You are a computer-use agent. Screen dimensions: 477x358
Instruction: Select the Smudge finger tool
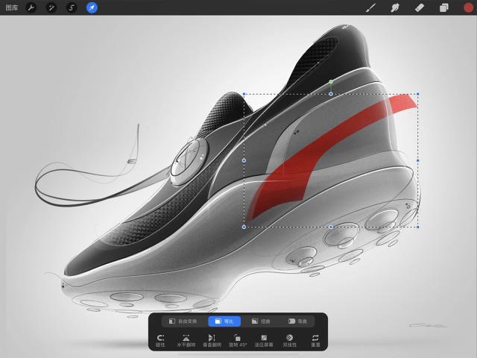click(395, 7)
